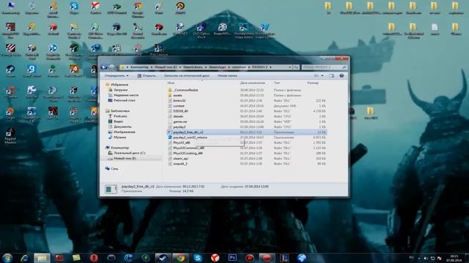The image size is (469, 263).
Task: Select the payday2_free_dlc_v2 application file
Action: 247,132
